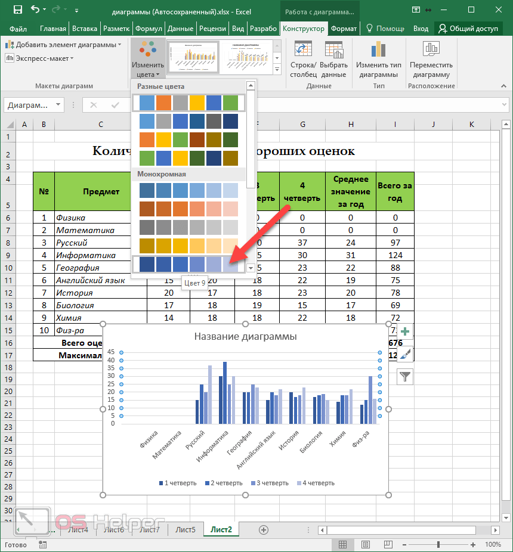Open Добавить элемент диаграммы dropdown
Viewport: 513px width, 552px height.
pos(63,45)
